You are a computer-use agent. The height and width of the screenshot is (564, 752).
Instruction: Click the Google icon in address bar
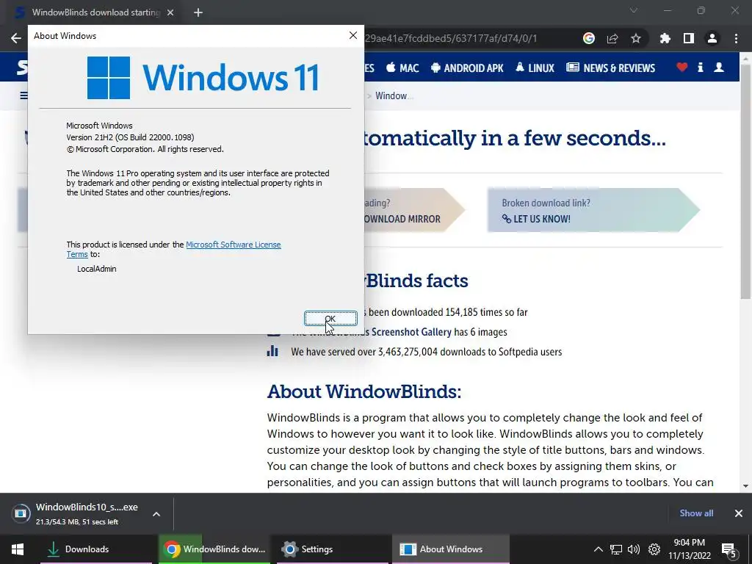click(x=589, y=38)
